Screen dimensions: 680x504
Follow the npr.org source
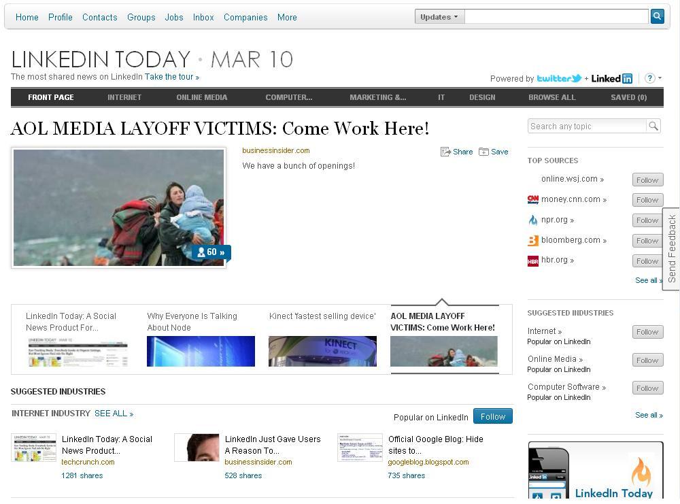(647, 220)
